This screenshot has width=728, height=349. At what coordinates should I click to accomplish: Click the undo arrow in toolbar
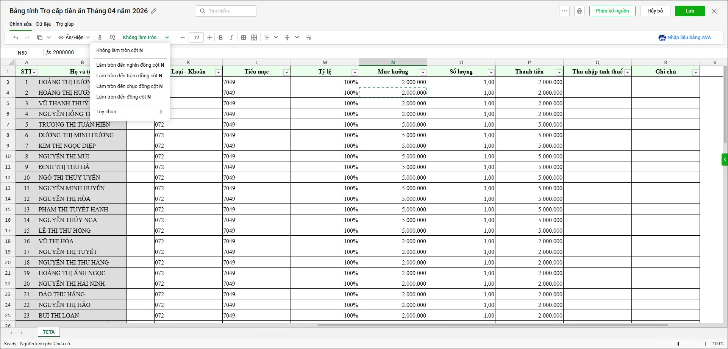point(16,38)
